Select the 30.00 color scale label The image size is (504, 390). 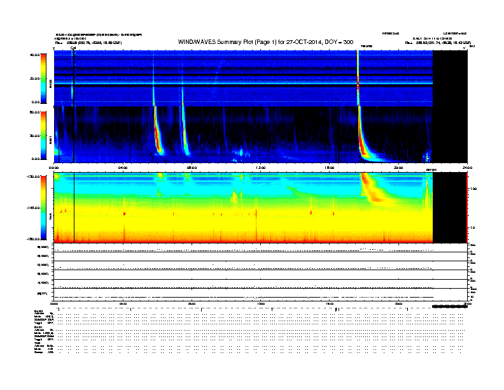(x=34, y=136)
